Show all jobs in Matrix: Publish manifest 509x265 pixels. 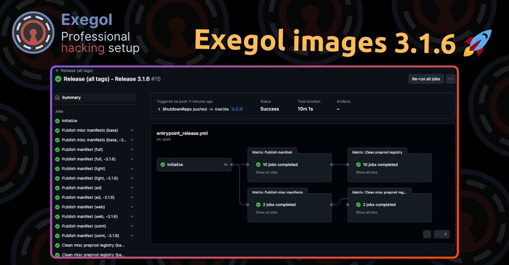(x=266, y=172)
